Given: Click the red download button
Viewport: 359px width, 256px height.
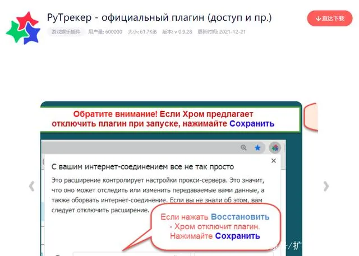Looking at the screenshot, I should coord(330,18).
